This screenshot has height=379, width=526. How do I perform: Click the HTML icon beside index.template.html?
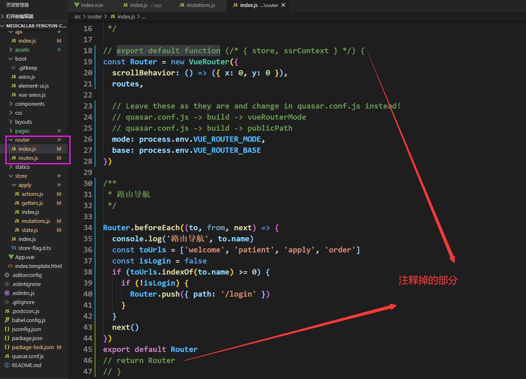coord(11,266)
